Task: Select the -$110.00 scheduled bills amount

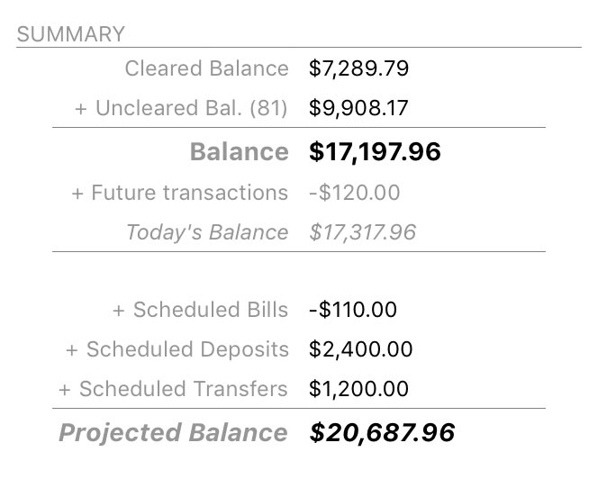Action: [352, 310]
